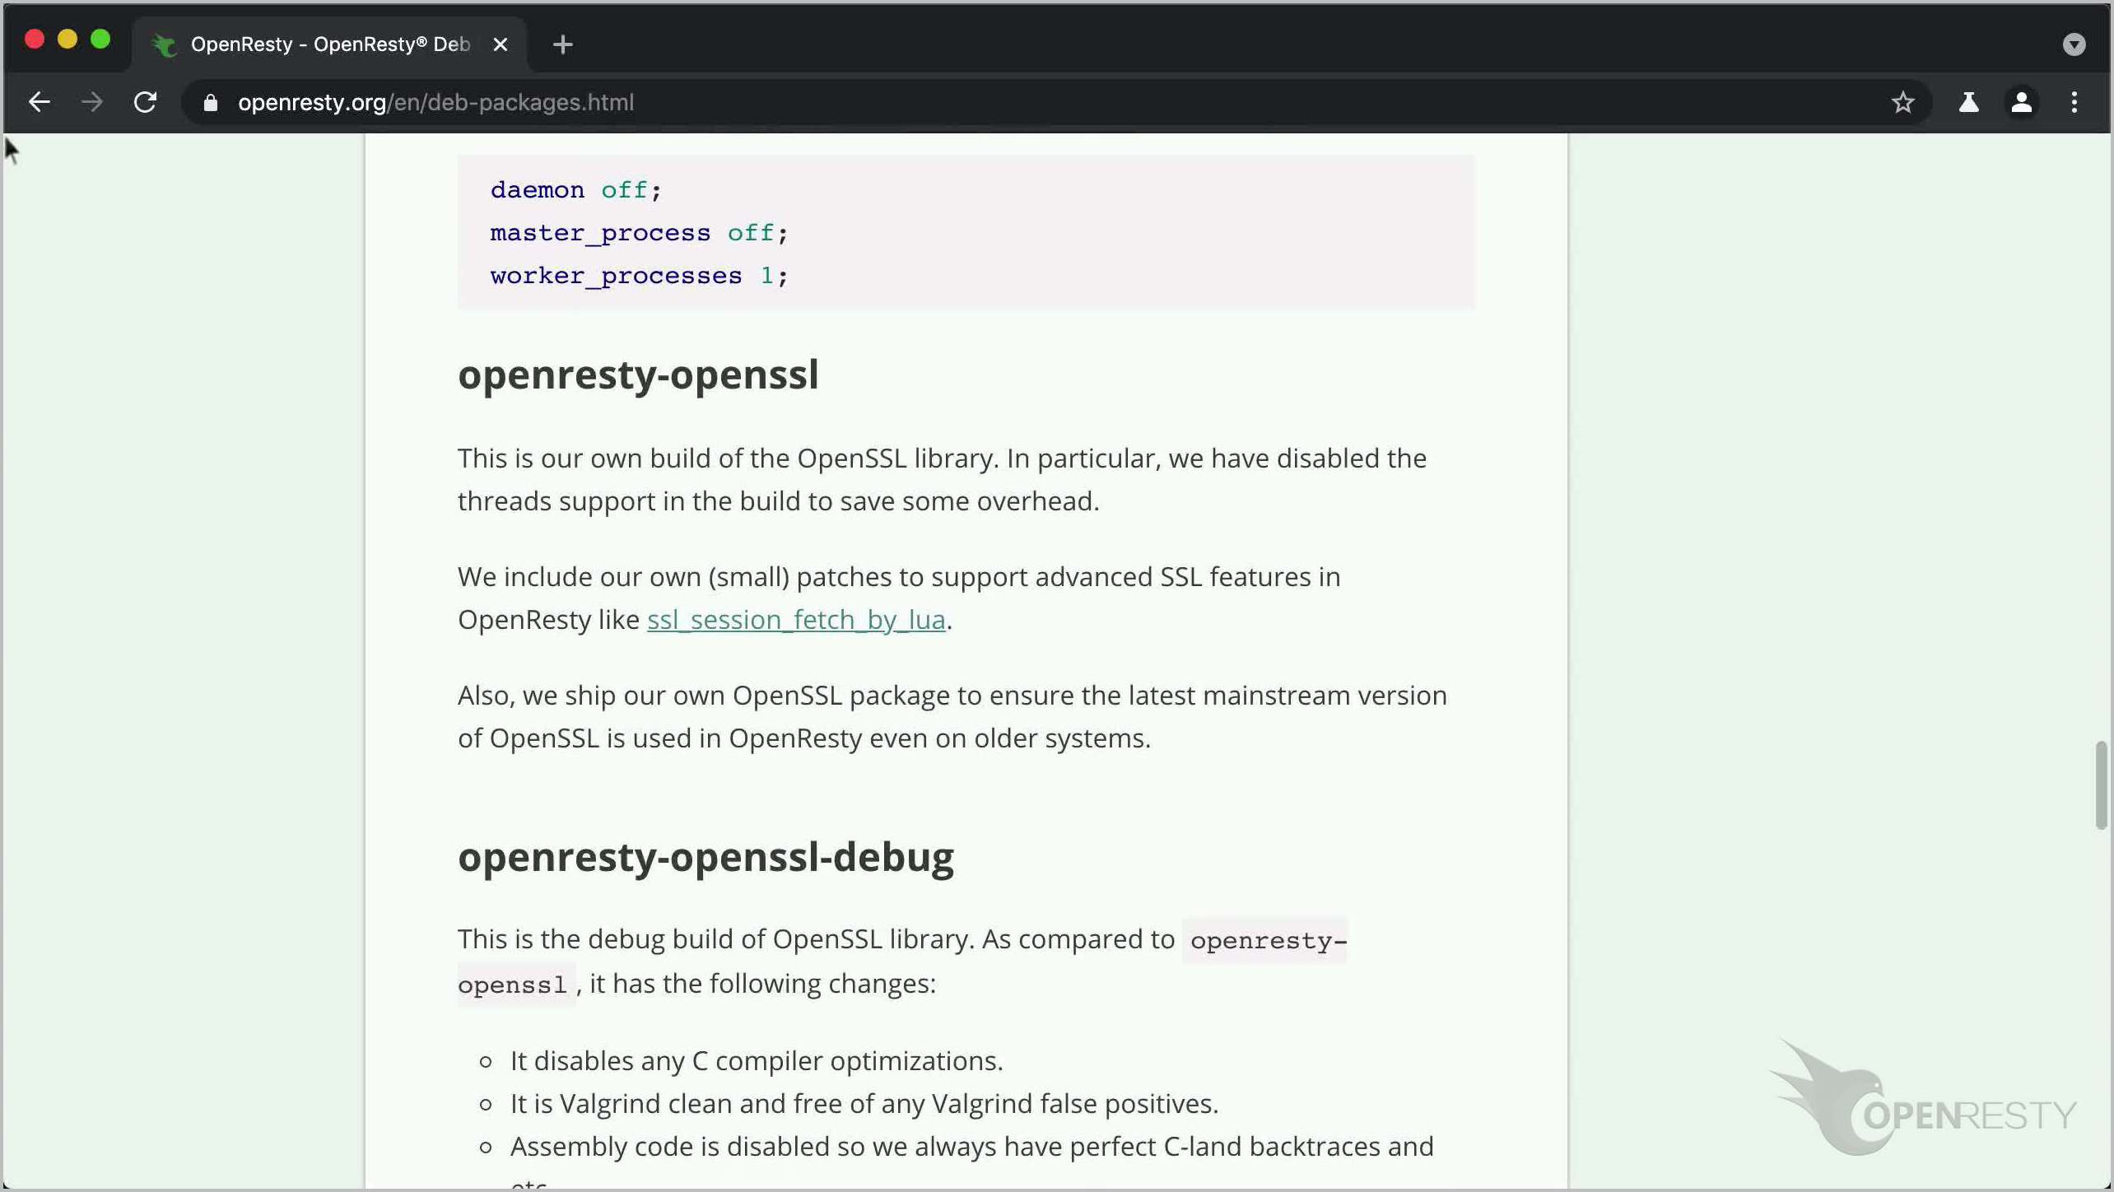
Task: Open Chrome's three-dot menu
Action: (x=2074, y=102)
